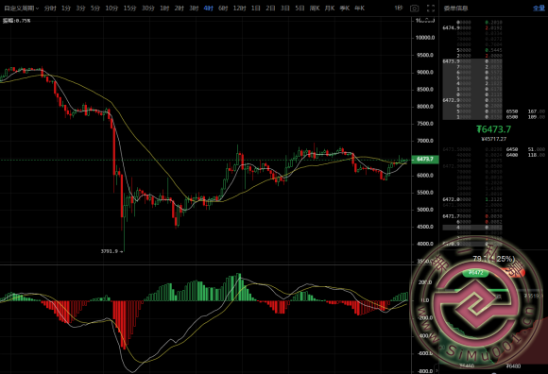This screenshot has height=374, width=548.
Task: Select the 1分 interval
Action: [66, 8]
